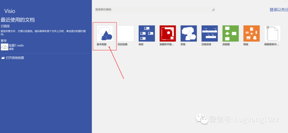
Task: Click the search magnifier icon
Action: coord(213,10)
